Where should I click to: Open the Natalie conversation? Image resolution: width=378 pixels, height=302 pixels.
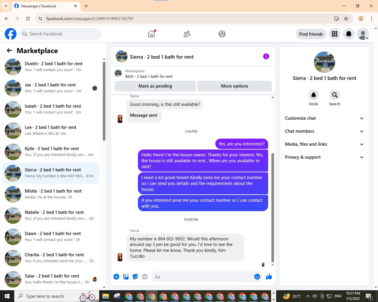coord(51,216)
